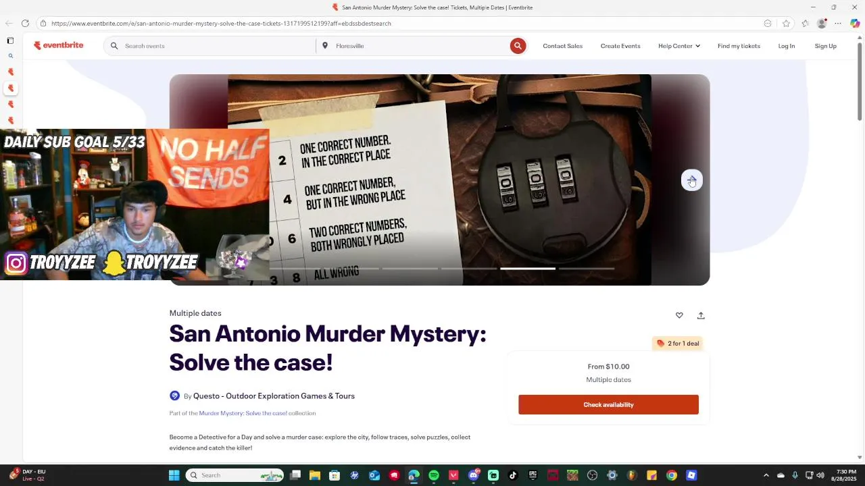865x486 pixels.
Task: Open File Explorer from the taskbar
Action: click(315, 475)
